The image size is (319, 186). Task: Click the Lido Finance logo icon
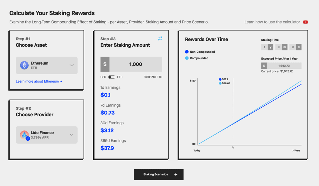24,135
